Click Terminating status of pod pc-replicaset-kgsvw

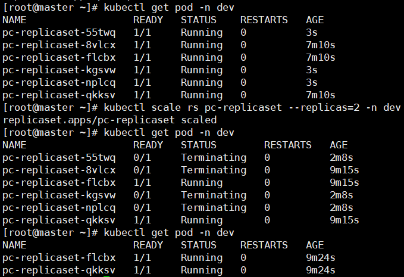click(213, 195)
